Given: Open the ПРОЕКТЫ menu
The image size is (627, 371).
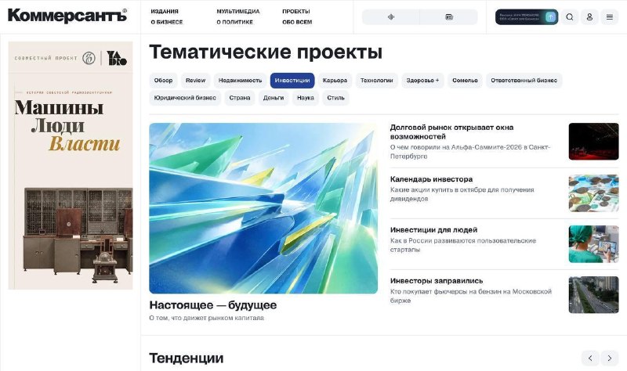Looking at the screenshot, I should tap(296, 12).
